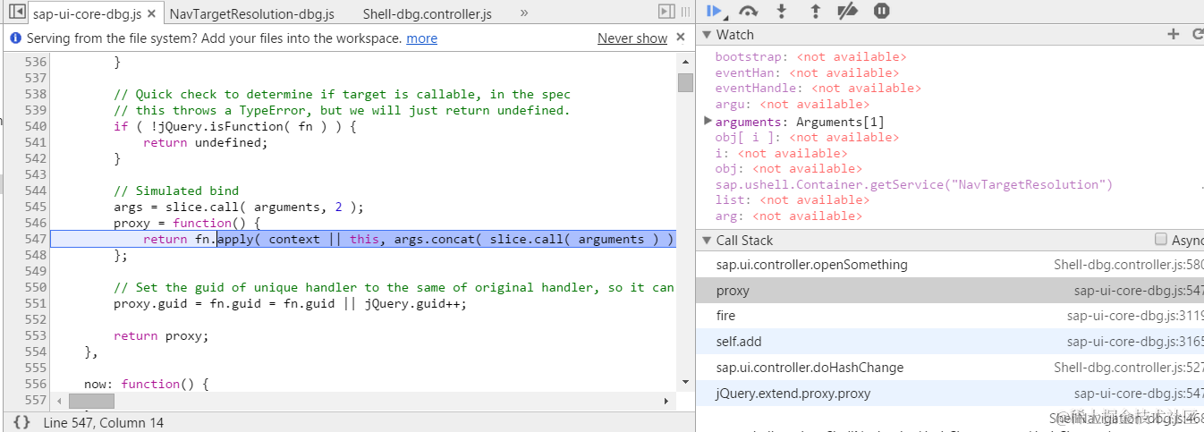Screen dimensions: 1204x432
Task: Deactivate all breakpoints
Action: [x=848, y=11]
